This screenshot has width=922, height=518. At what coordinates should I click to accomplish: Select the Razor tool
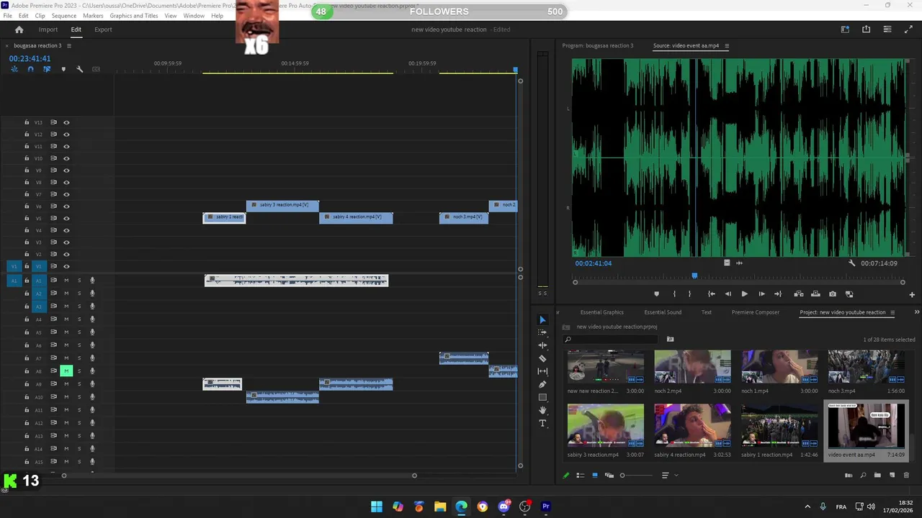click(542, 358)
